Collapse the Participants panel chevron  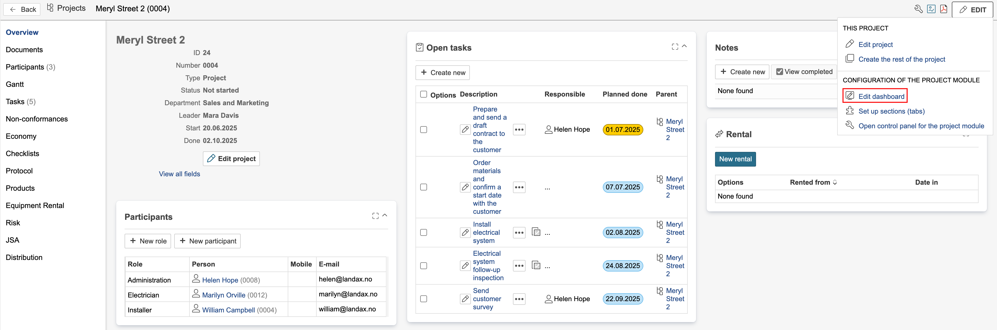pos(385,216)
